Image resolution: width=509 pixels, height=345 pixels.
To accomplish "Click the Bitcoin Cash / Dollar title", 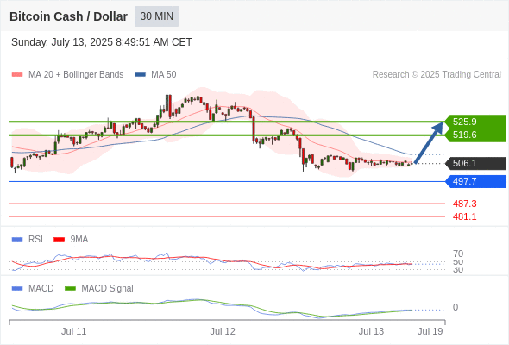I will pyautogui.click(x=68, y=16).
